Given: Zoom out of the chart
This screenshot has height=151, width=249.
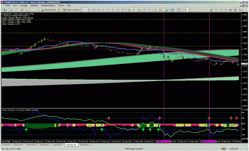Looking at the screenshot, I should tap(149, 10).
